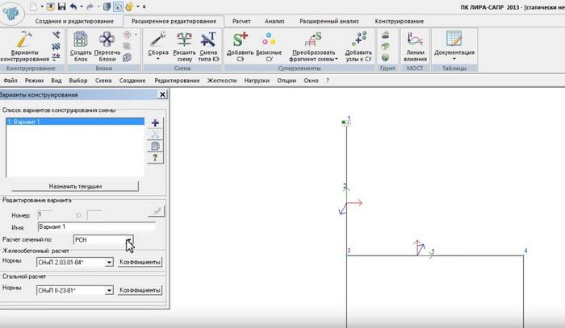Open the СНиП II-23-81* steel norms dropdown
Viewport: 565px width, 328px height.
[x=109, y=290]
